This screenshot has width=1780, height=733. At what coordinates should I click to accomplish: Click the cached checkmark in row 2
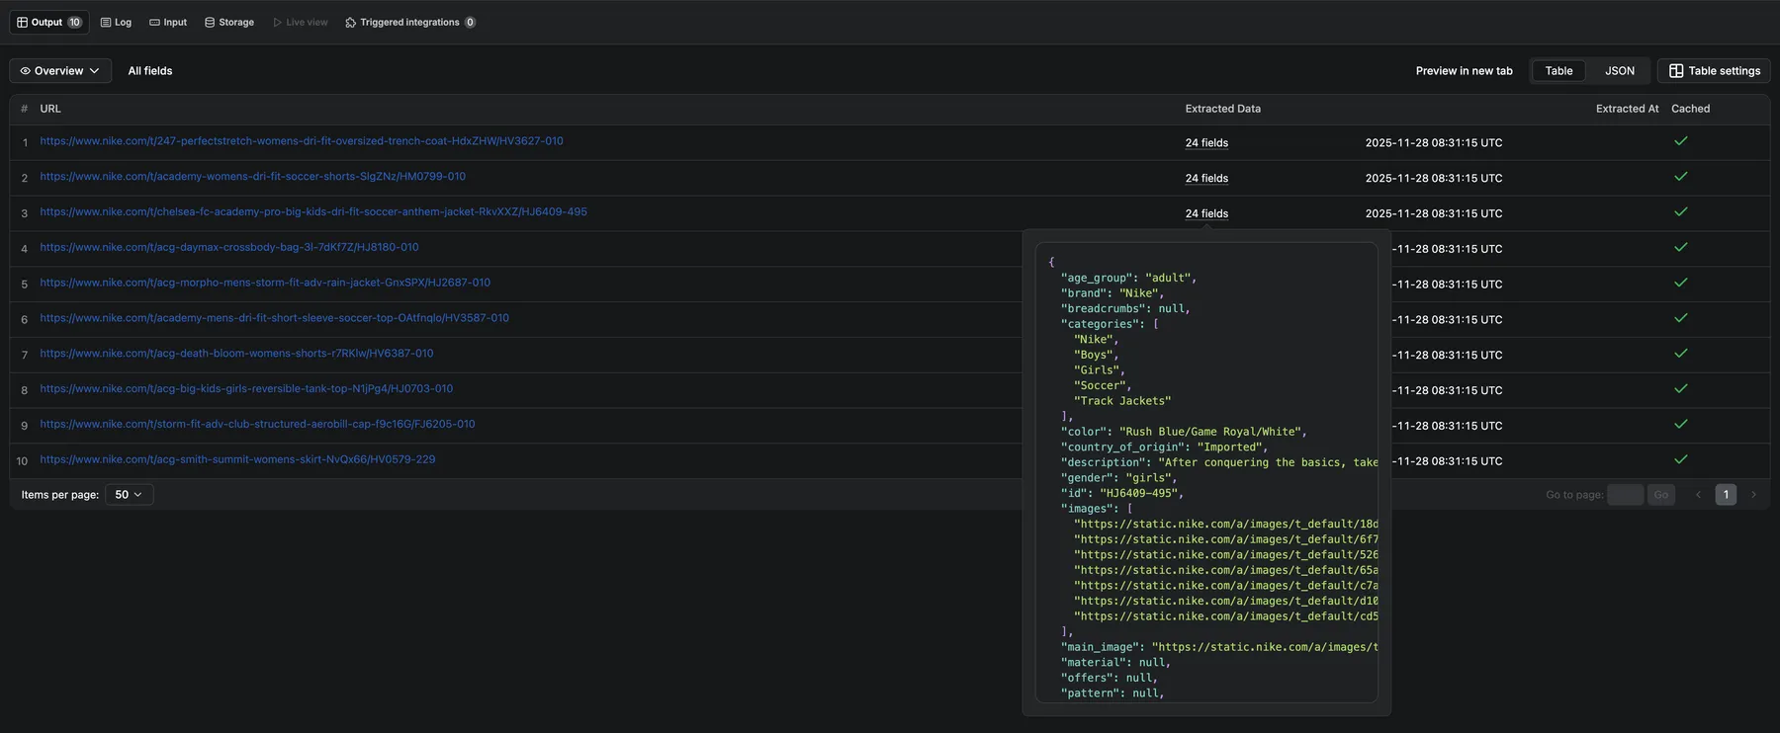[1680, 177]
